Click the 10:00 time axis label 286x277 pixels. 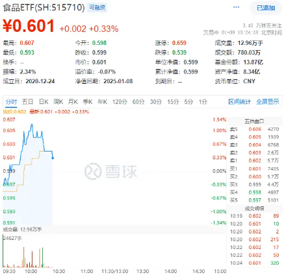(31, 271)
